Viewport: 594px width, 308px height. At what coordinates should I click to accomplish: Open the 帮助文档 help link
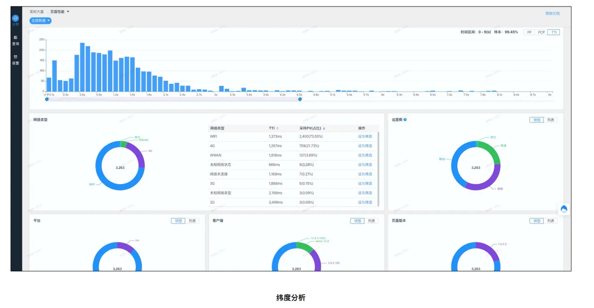[x=552, y=14]
